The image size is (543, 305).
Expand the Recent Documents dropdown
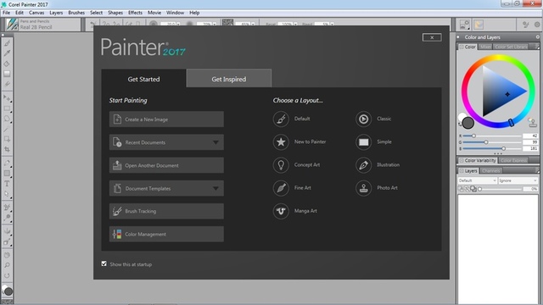[x=216, y=142]
